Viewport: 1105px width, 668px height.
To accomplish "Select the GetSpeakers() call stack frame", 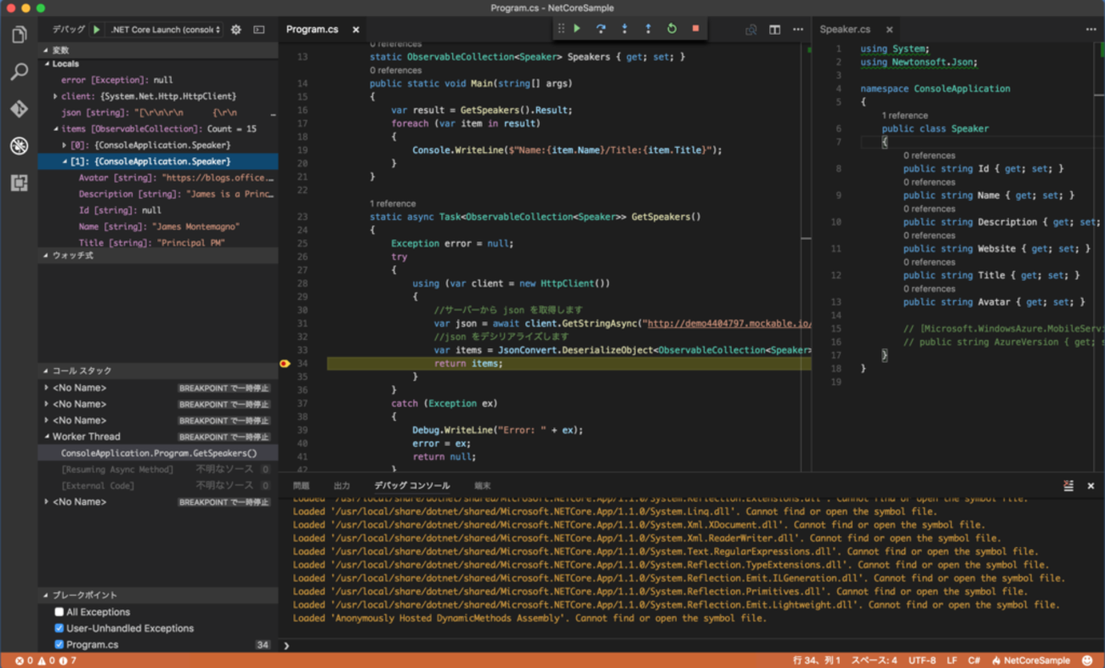I will point(158,453).
